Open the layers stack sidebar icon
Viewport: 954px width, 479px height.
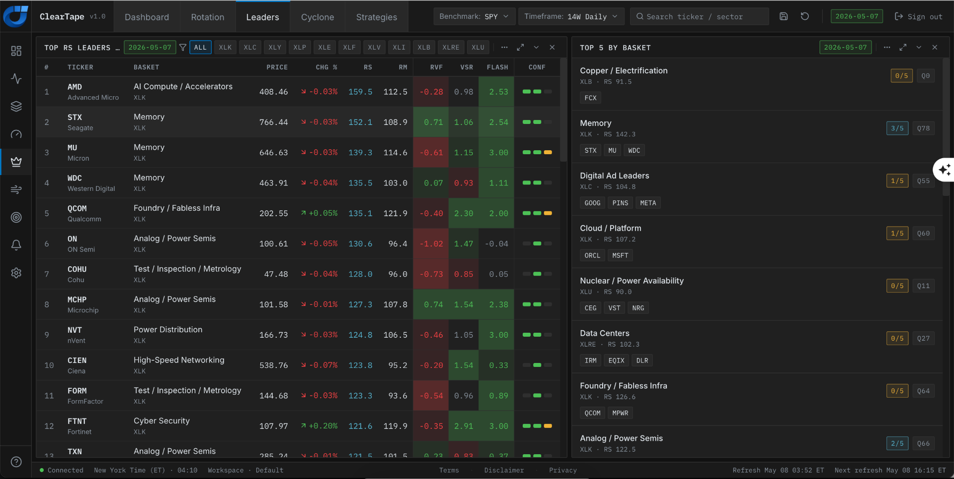pyautogui.click(x=16, y=106)
